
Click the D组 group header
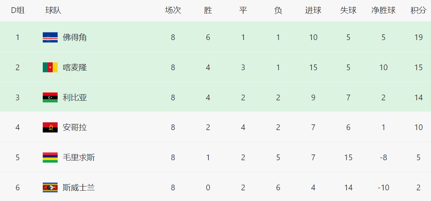click(18, 10)
